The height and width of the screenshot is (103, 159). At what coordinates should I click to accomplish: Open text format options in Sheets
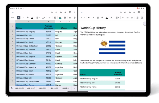click(61, 12)
